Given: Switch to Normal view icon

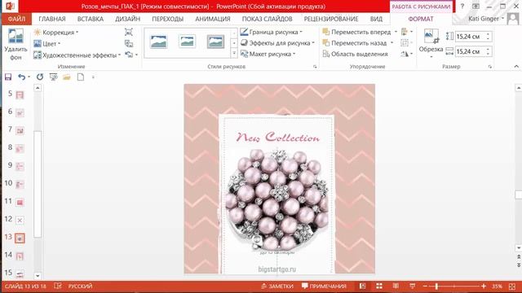Looking at the screenshot, I should tap(362, 286).
